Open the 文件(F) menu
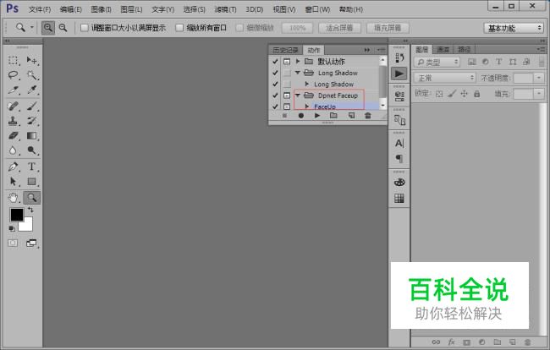Viewport: 550px width, 350px height. (40, 9)
